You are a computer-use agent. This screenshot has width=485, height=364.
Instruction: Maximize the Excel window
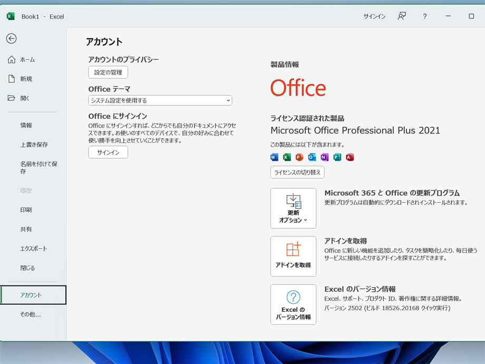[x=471, y=16]
